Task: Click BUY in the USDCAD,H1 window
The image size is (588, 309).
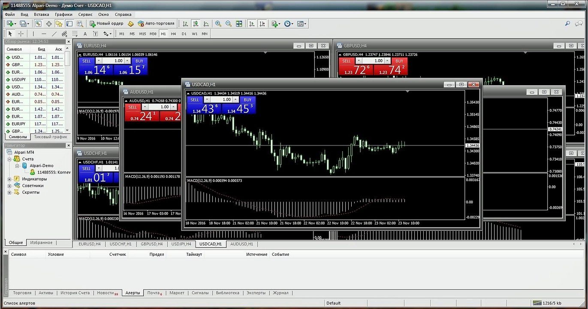Action: 247,100
